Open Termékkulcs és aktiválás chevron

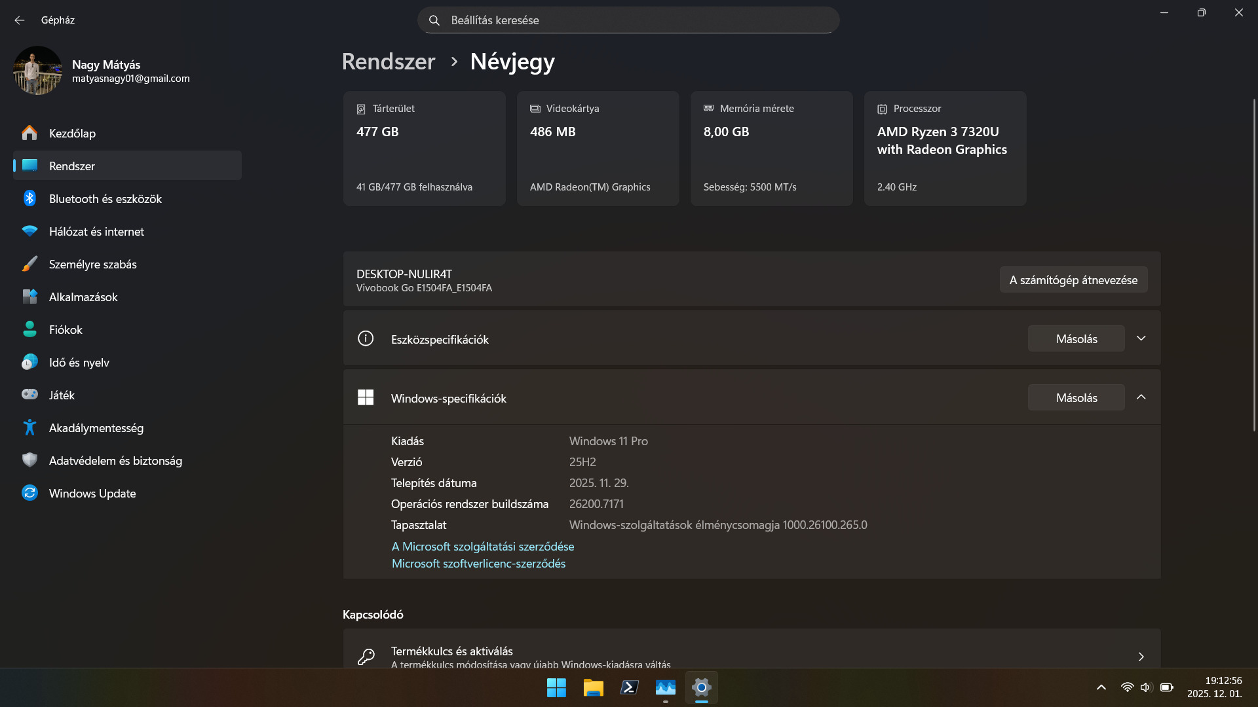[x=1141, y=657]
